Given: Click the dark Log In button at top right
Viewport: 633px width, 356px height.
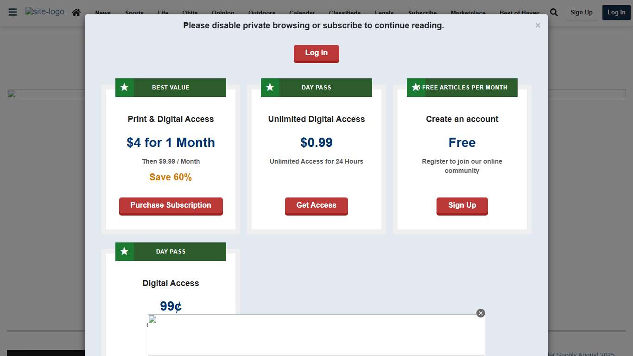Looking at the screenshot, I should point(616,13).
